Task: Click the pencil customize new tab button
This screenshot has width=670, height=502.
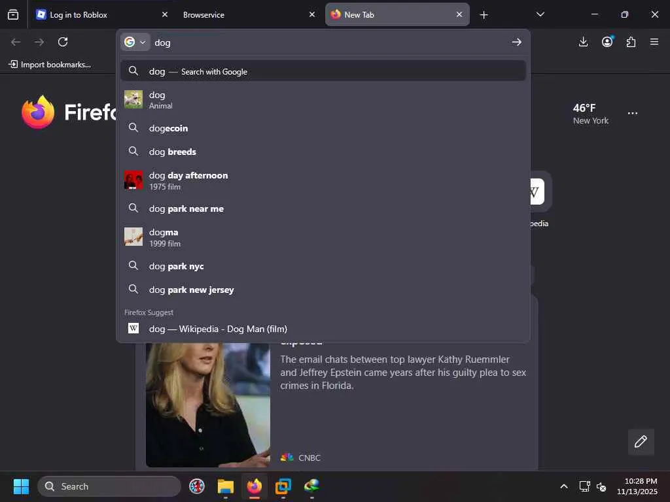Action: 641,441
